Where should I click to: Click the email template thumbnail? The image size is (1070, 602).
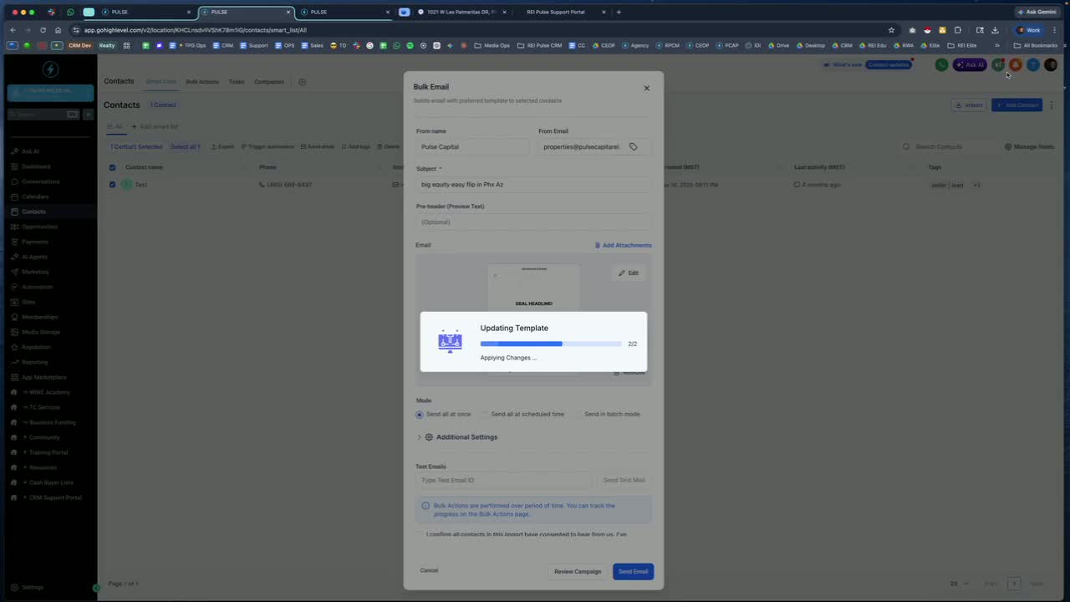(533, 288)
